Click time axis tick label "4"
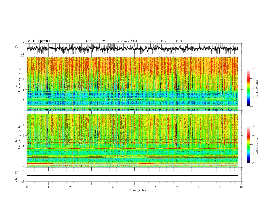Screen dimensions: 272x210 (113, 187)
